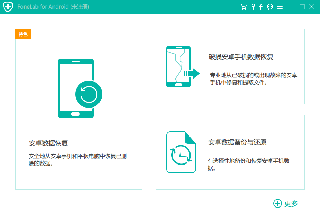Select the 安卓数据恢复 title
Image resolution: width=320 pixels, height=214 pixels.
coord(48,143)
